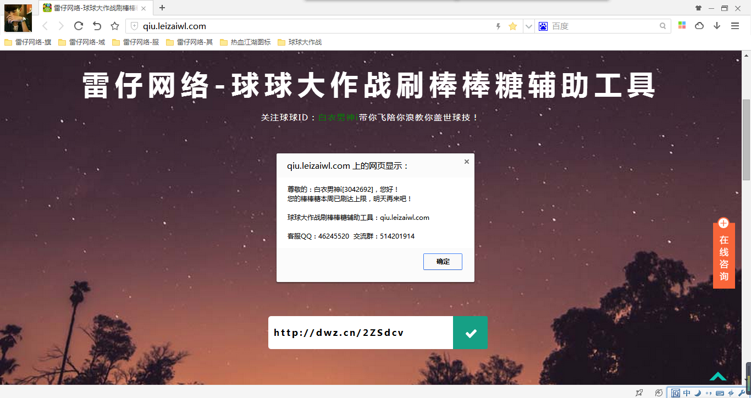Reload the page with the refresh icon

coord(79,26)
